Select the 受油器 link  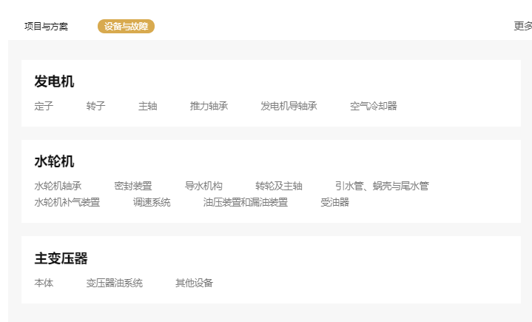(x=334, y=202)
